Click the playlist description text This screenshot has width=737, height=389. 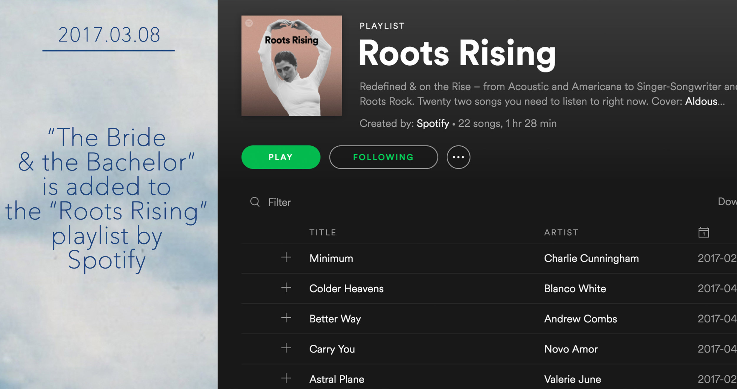point(548,94)
